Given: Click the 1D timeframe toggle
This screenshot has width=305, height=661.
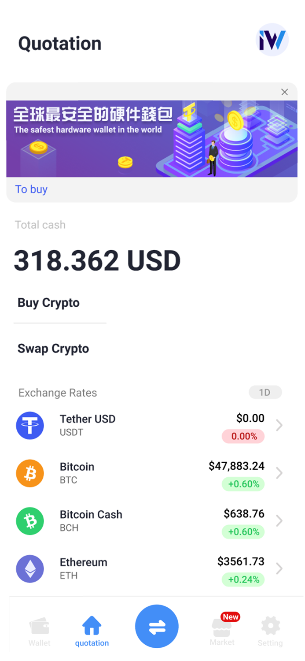Looking at the screenshot, I should pyautogui.click(x=265, y=392).
